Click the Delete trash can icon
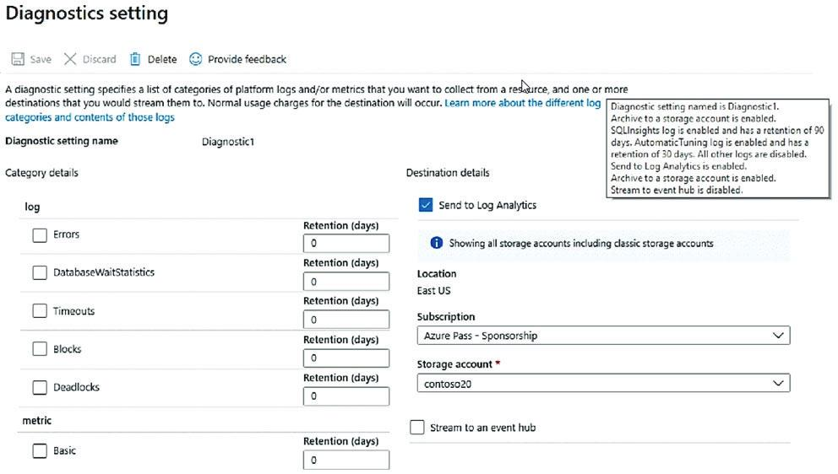The width and height of the screenshot is (838, 474). 135,59
